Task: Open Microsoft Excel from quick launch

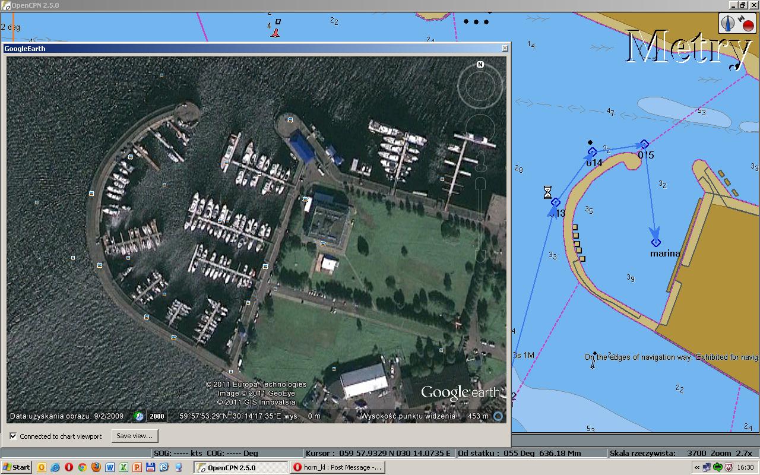Action: coord(123,467)
